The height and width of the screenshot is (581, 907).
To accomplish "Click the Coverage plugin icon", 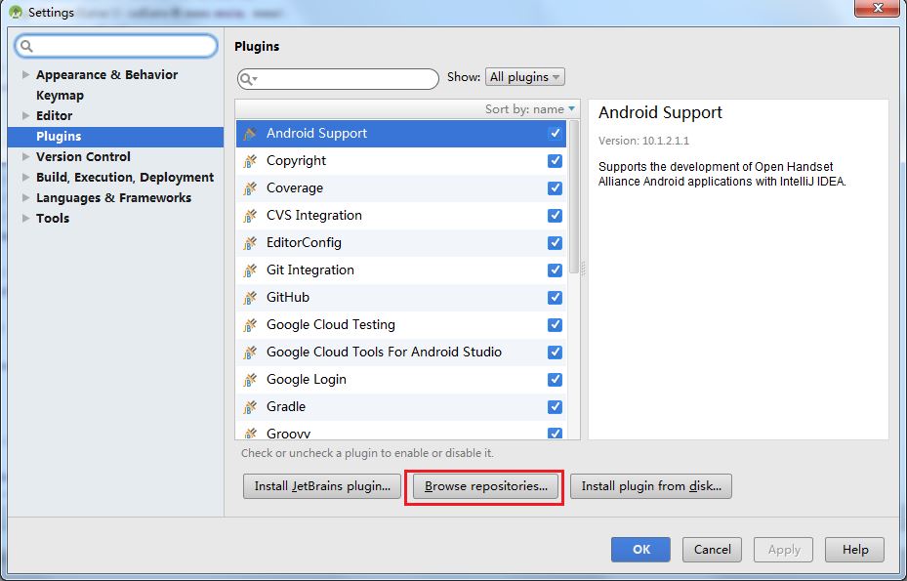I will [250, 188].
